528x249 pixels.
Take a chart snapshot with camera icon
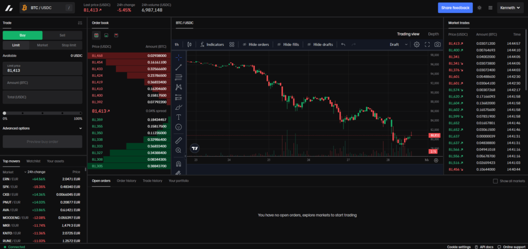(x=437, y=44)
